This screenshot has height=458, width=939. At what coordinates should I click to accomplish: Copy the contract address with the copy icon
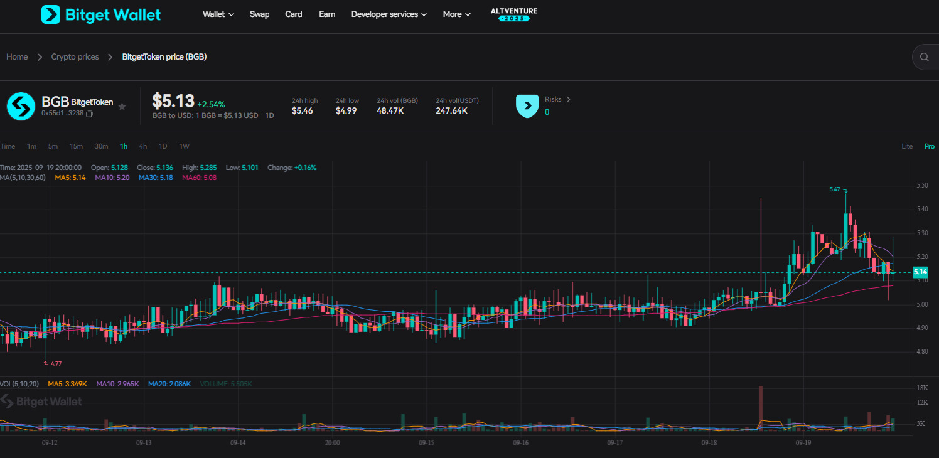(89, 114)
